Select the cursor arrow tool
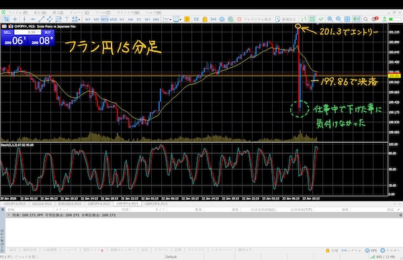Screen dimensions: 403x260 [6, 19]
